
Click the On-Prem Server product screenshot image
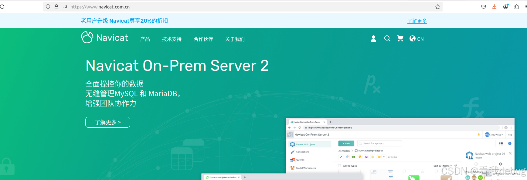(400, 149)
